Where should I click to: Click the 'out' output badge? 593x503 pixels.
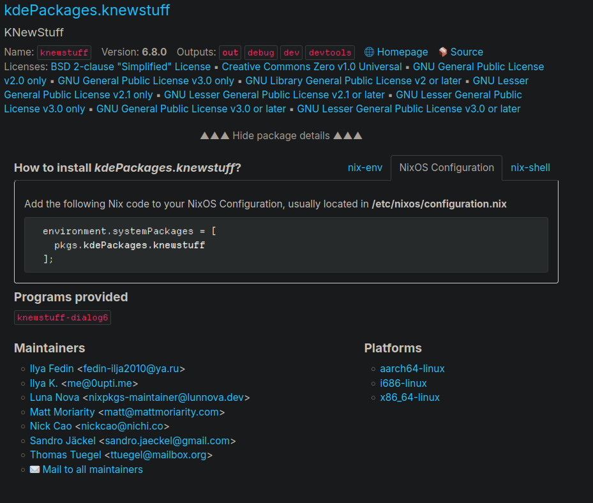point(230,52)
